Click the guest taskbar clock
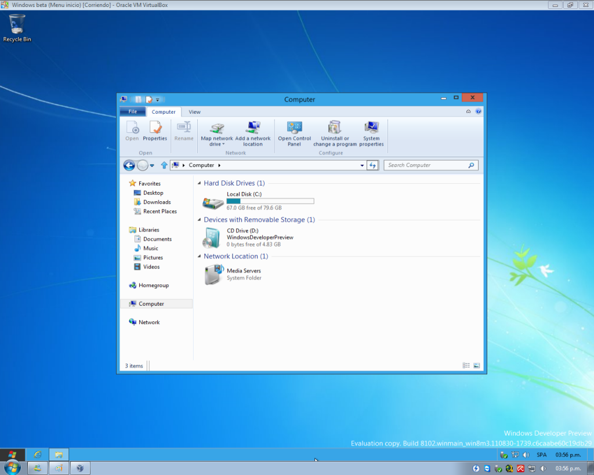594x475 pixels. (x=568, y=455)
